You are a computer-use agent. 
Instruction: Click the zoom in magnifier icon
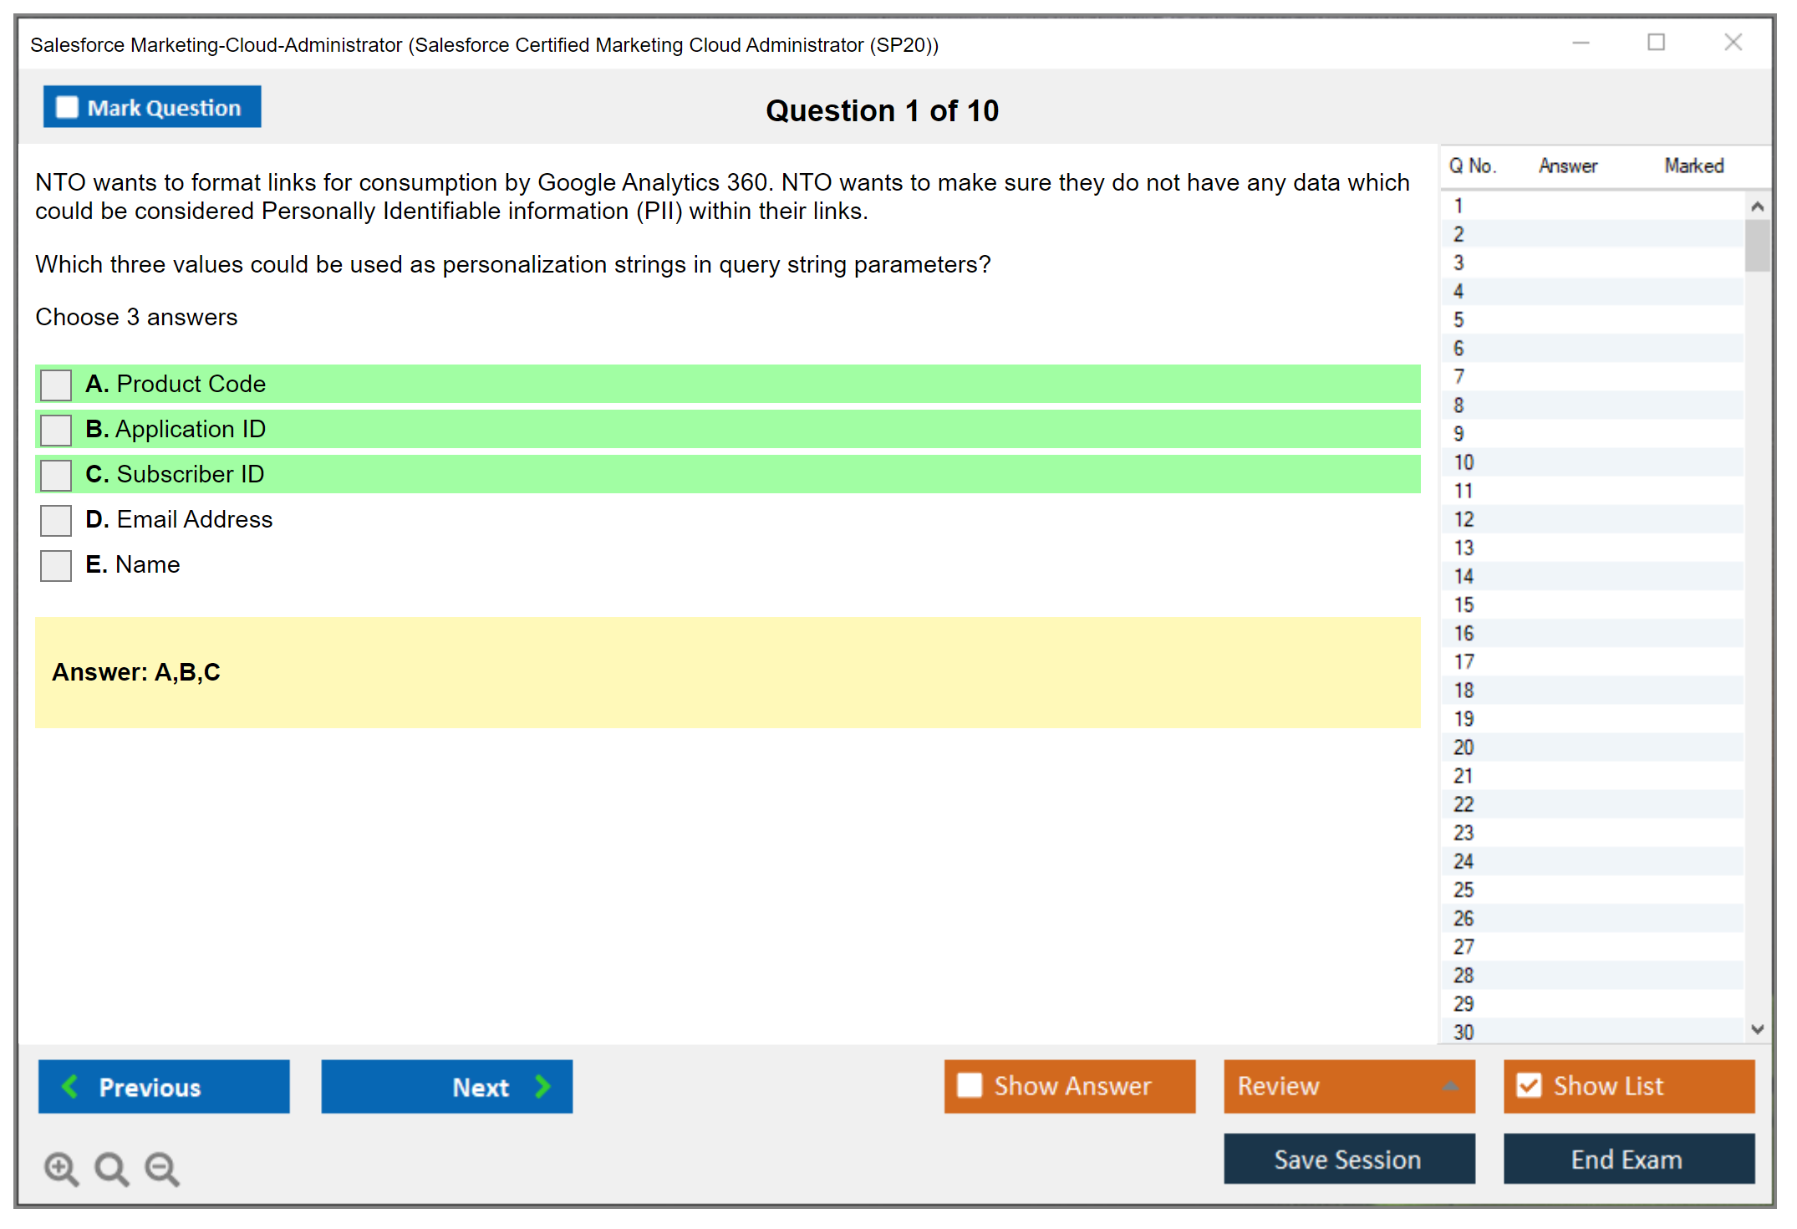[x=61, y=1168]
